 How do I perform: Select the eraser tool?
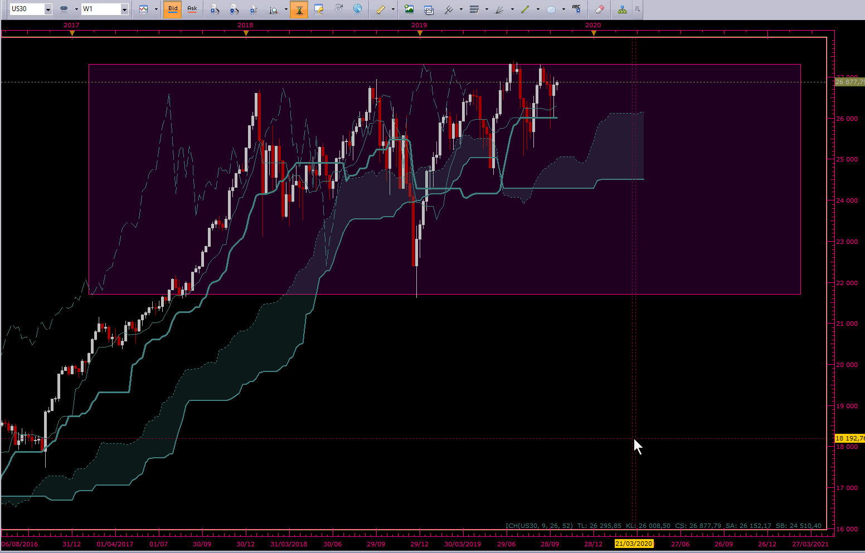(599, 9)
